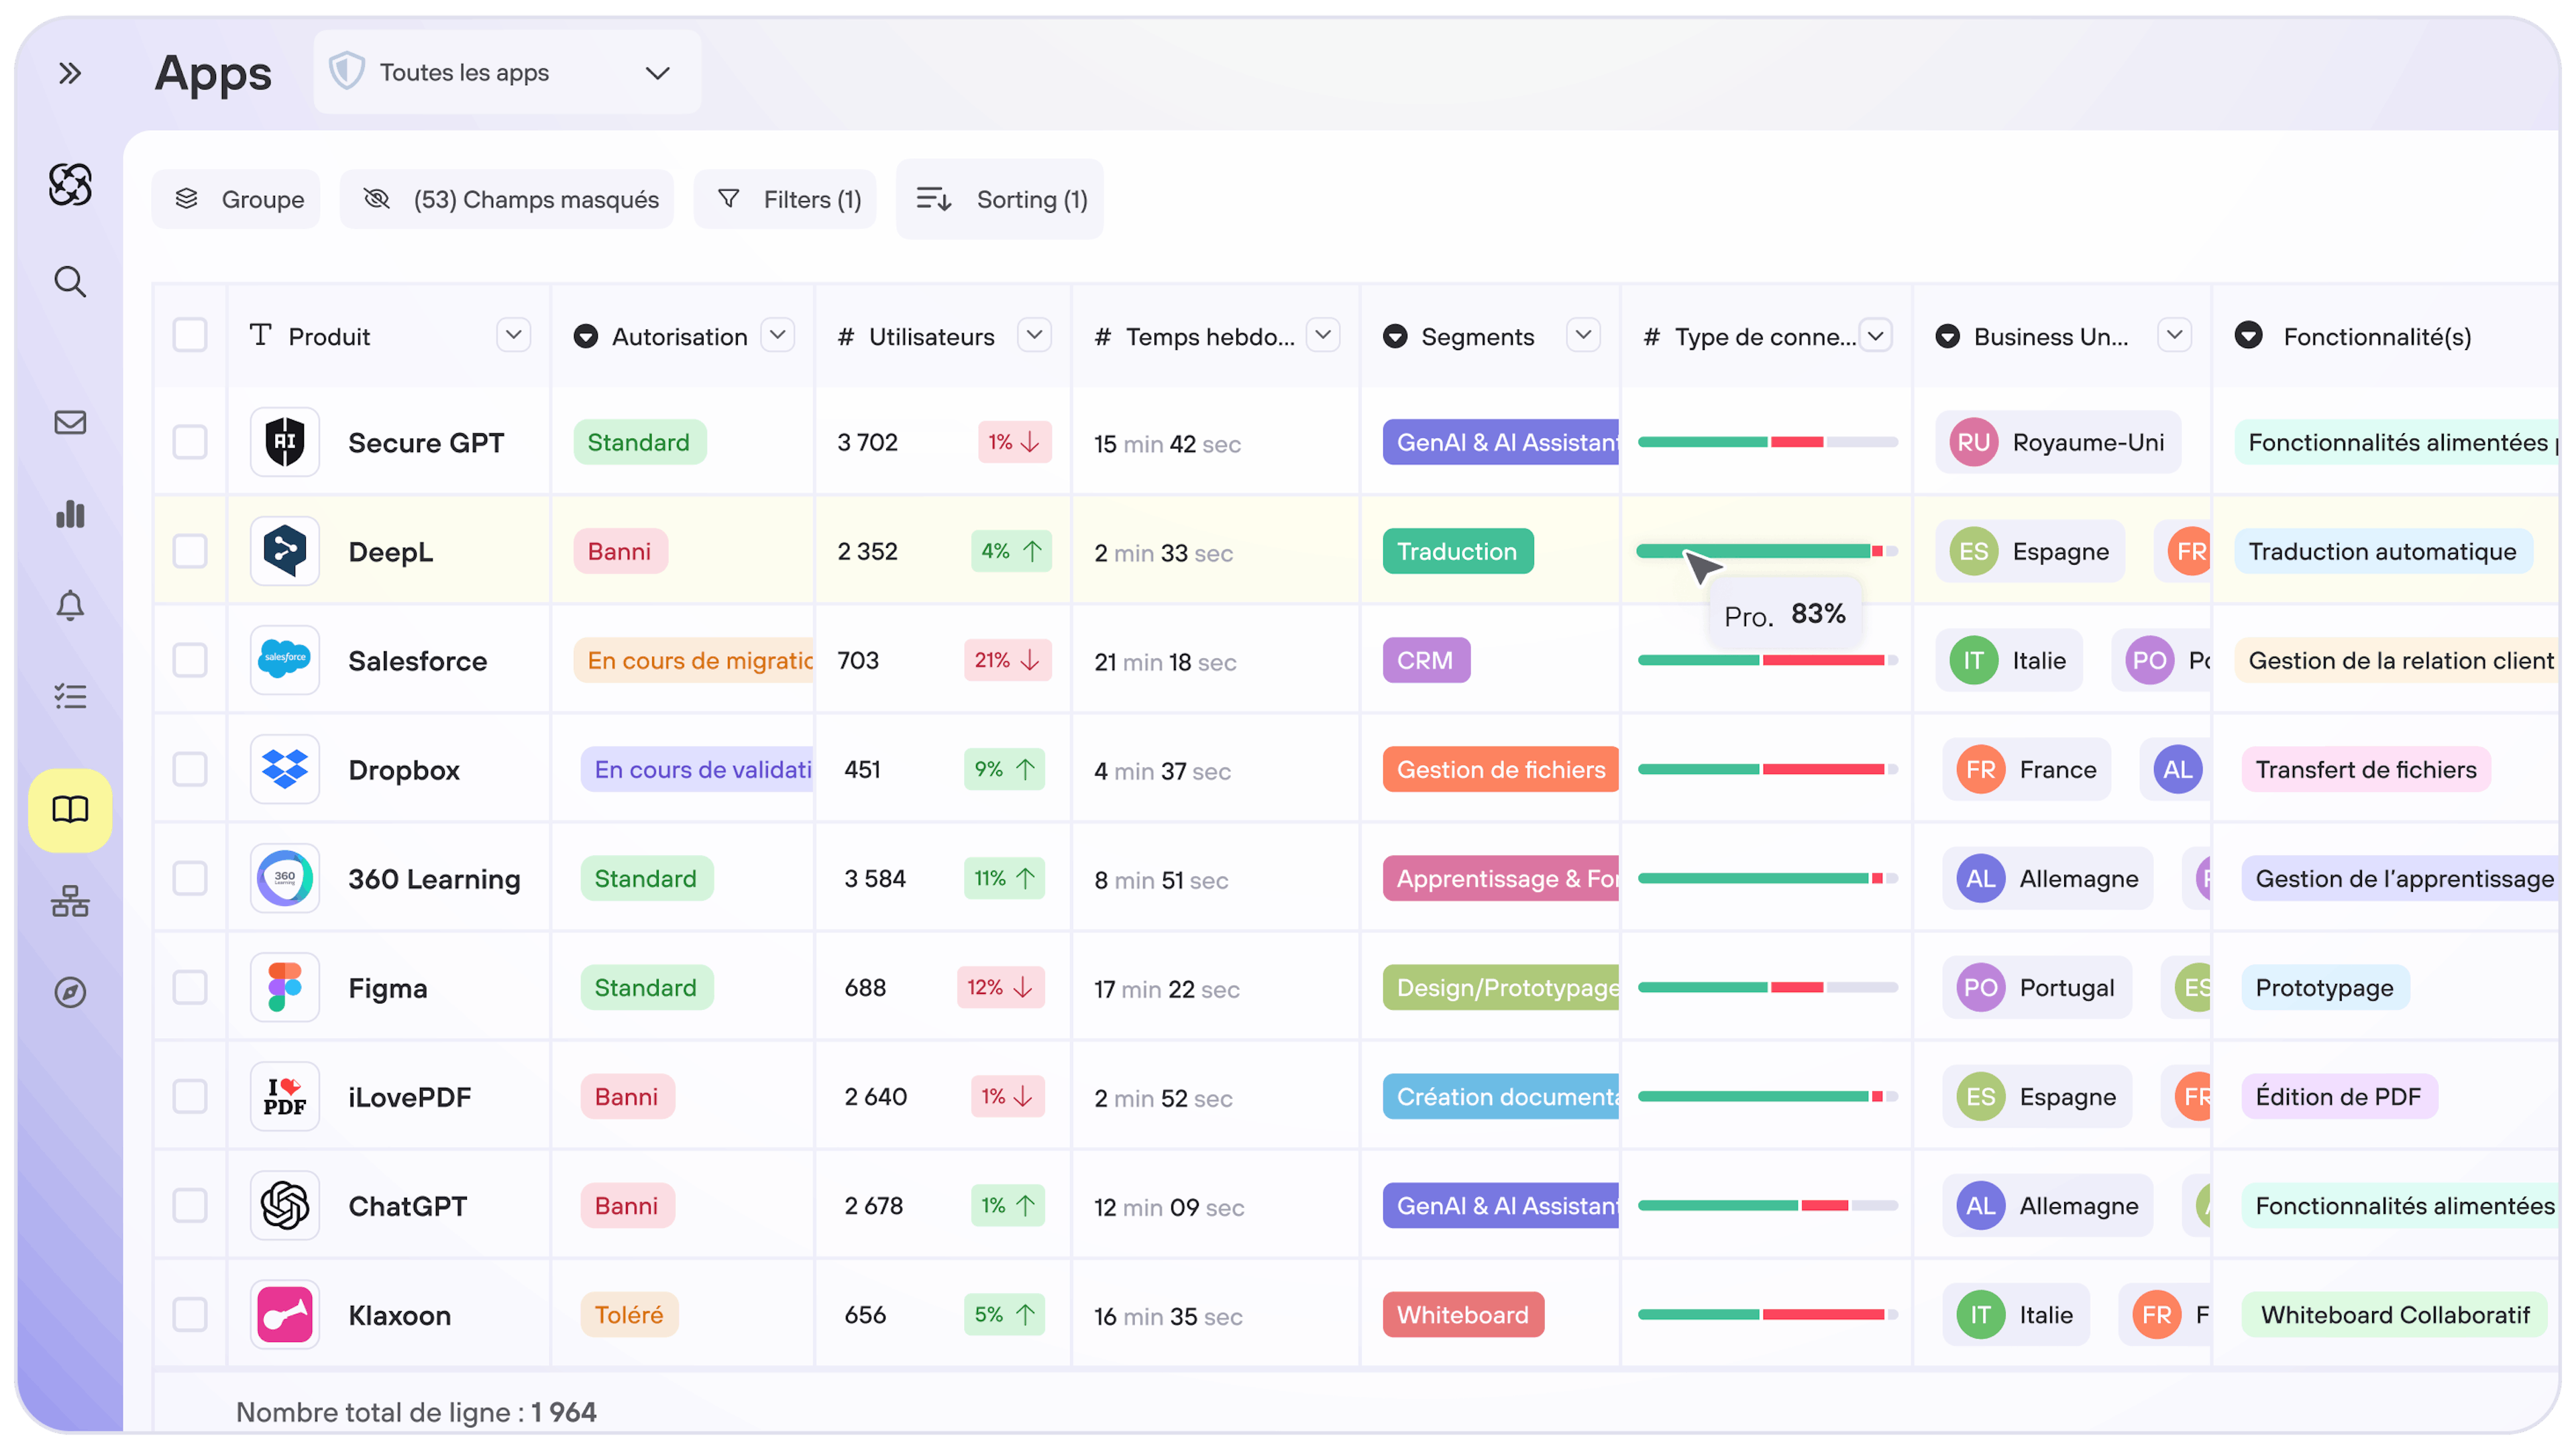Open the Toutes les apps dropdown
2576x1448 pixels.
(x=507, y=72)
